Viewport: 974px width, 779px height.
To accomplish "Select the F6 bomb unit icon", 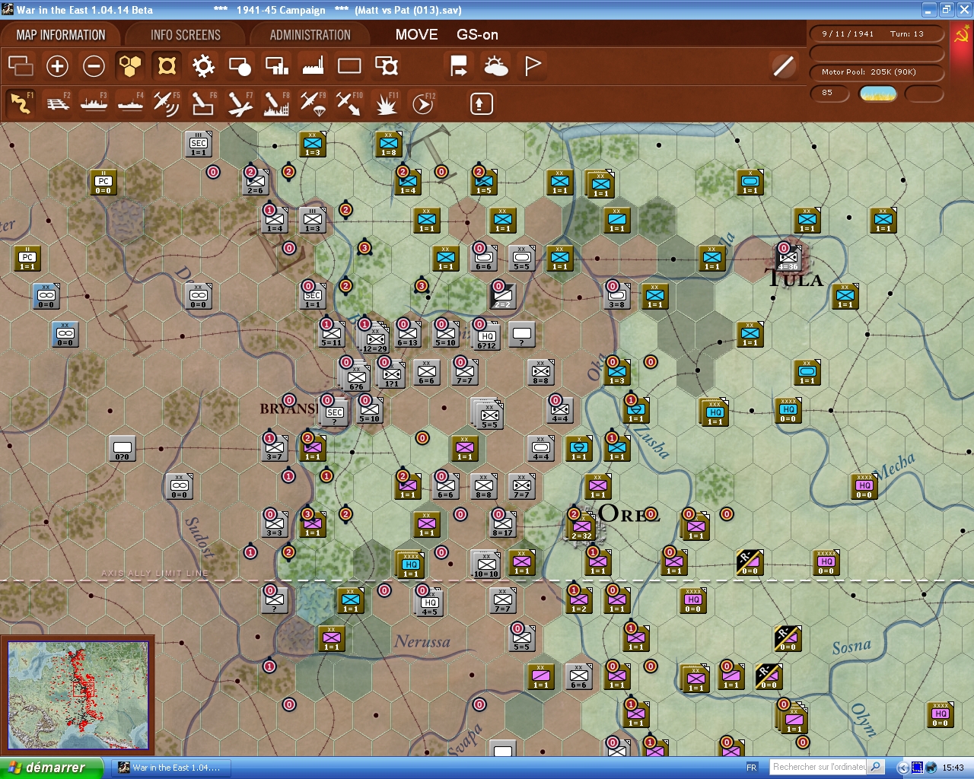I will click(203, 103).
